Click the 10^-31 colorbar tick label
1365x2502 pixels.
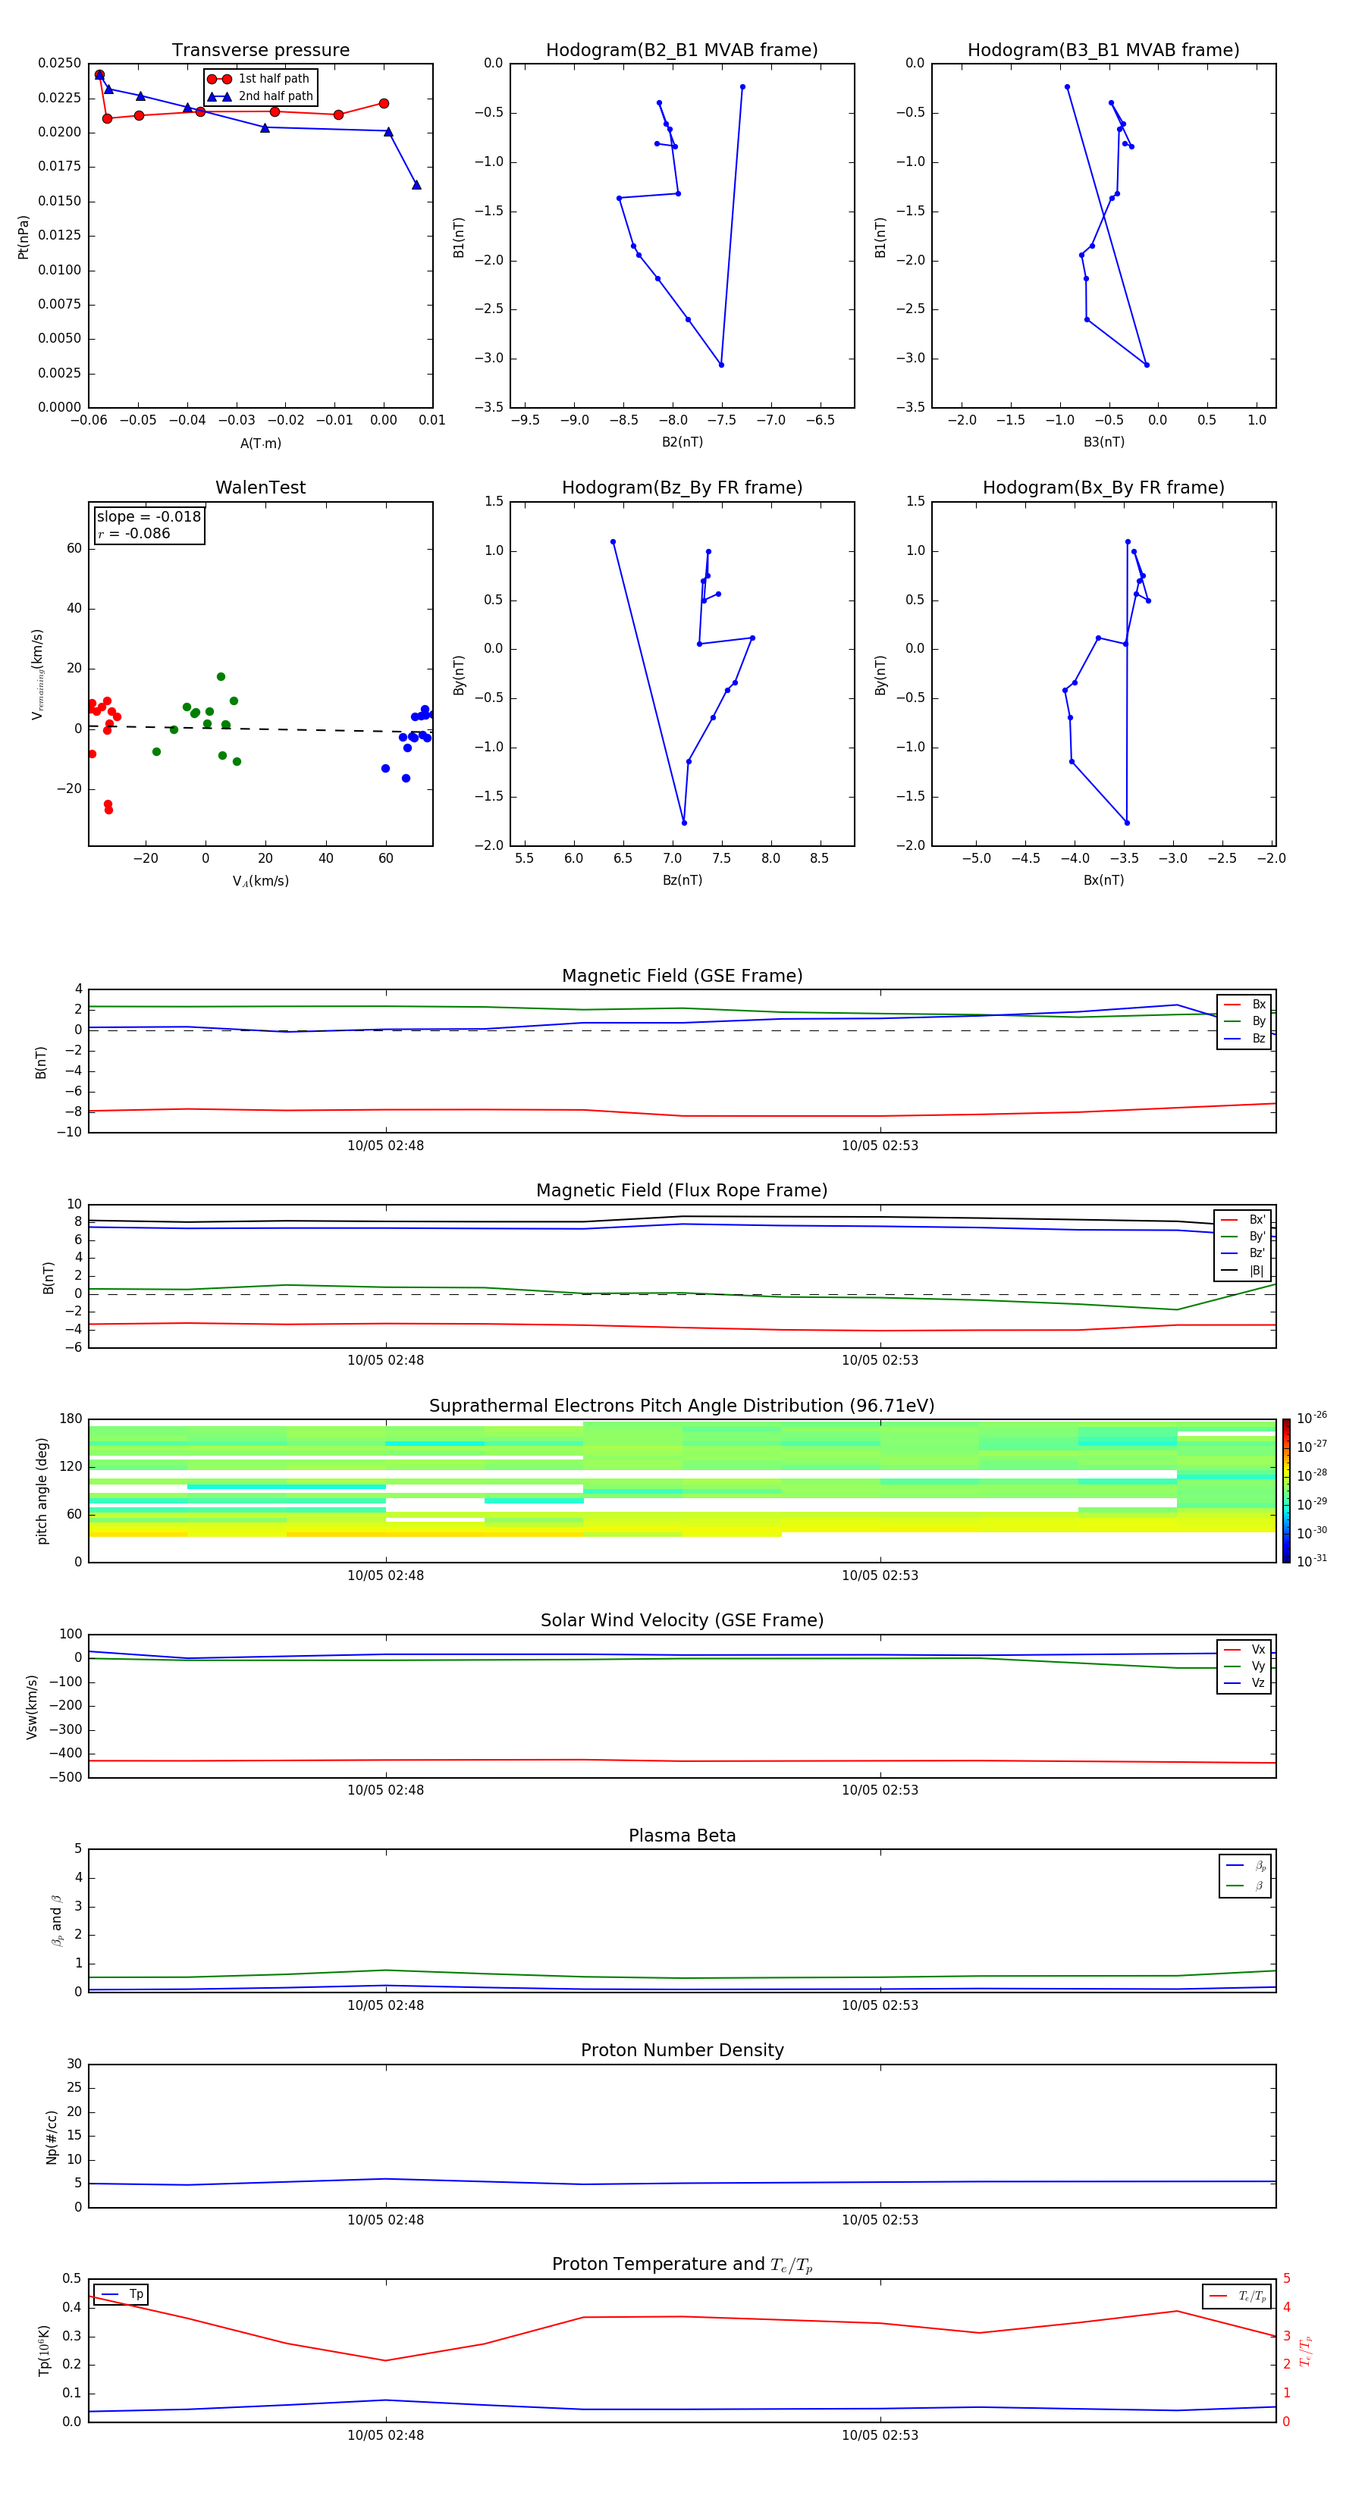1312,1561
